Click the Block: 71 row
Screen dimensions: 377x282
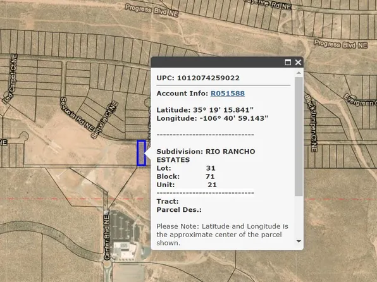pos(185,176)
